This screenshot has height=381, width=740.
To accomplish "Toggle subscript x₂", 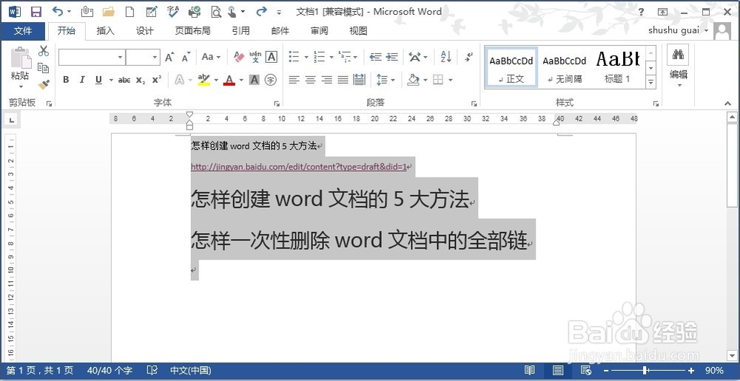I will tap(141, 80).
